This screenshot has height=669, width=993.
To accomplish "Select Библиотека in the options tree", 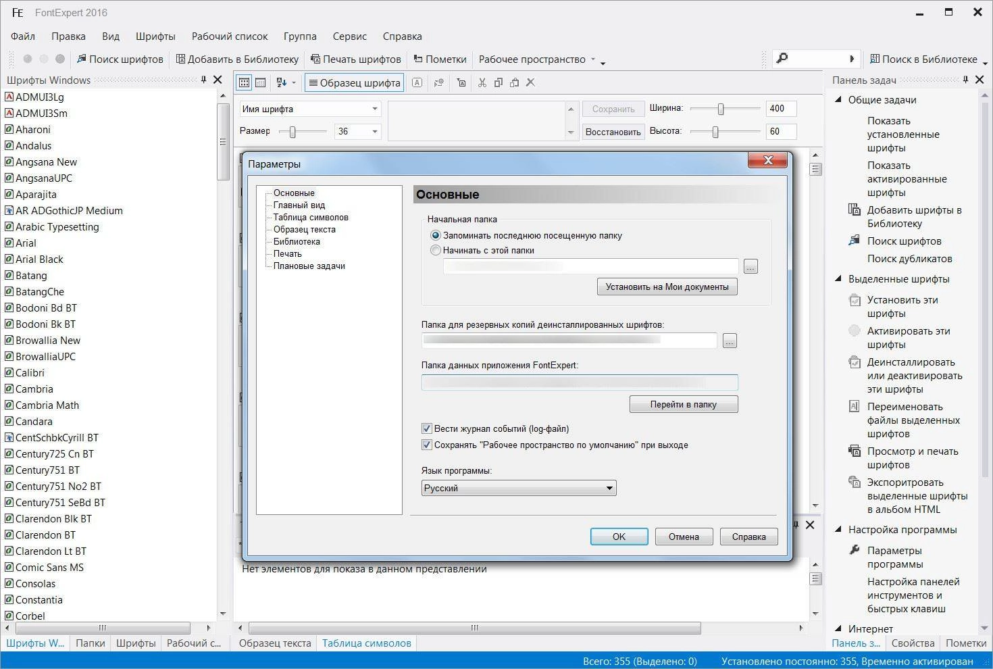I will 297,241.
